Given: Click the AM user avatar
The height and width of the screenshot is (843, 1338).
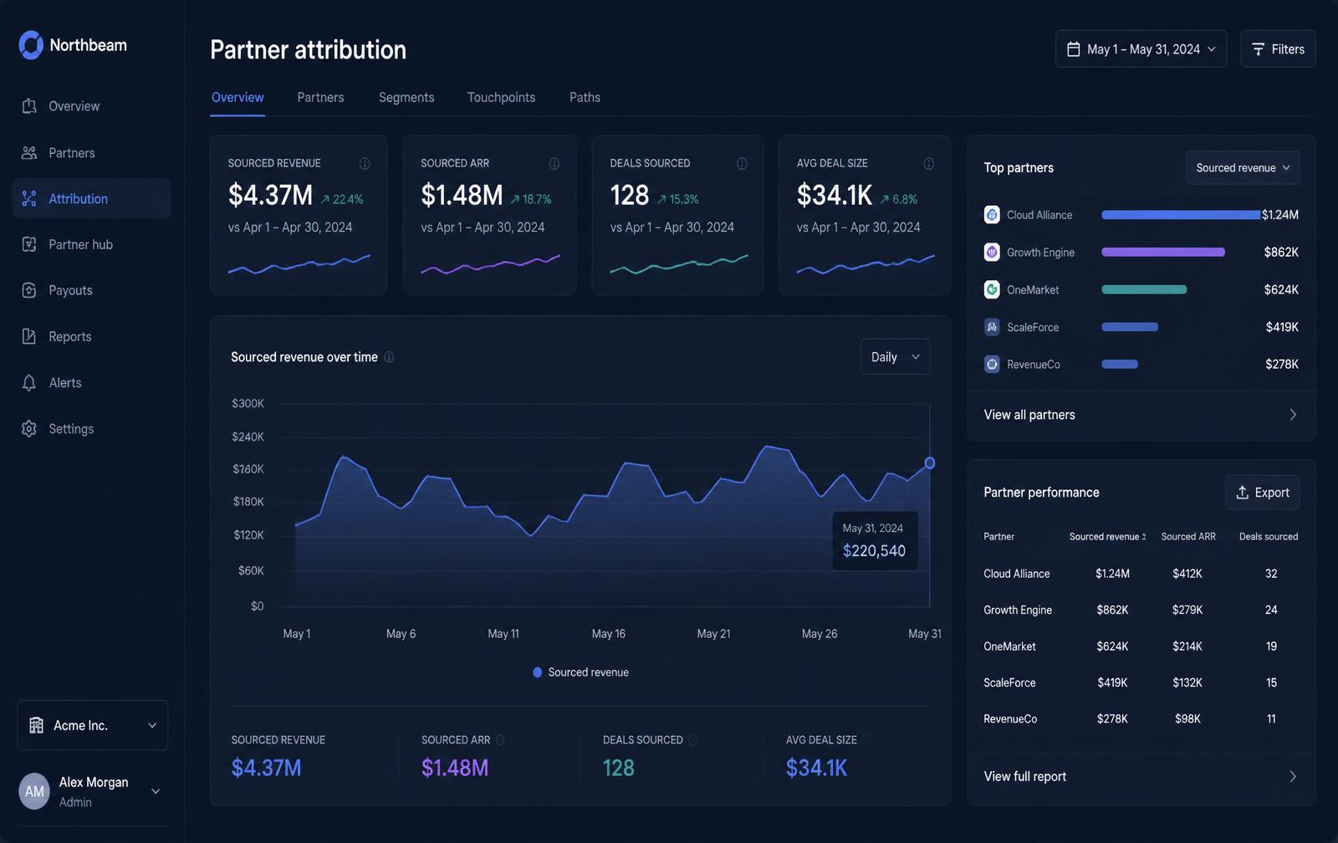Looking at the screenshot, I should click(x=34, y=791).
